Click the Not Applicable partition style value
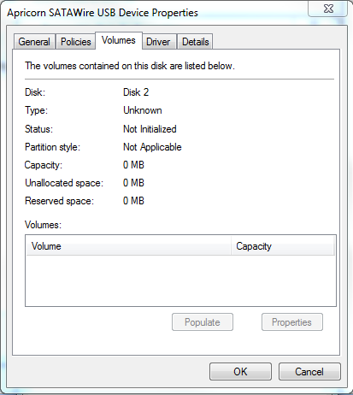This screenshot has height=395, width=353. point(152,147)
